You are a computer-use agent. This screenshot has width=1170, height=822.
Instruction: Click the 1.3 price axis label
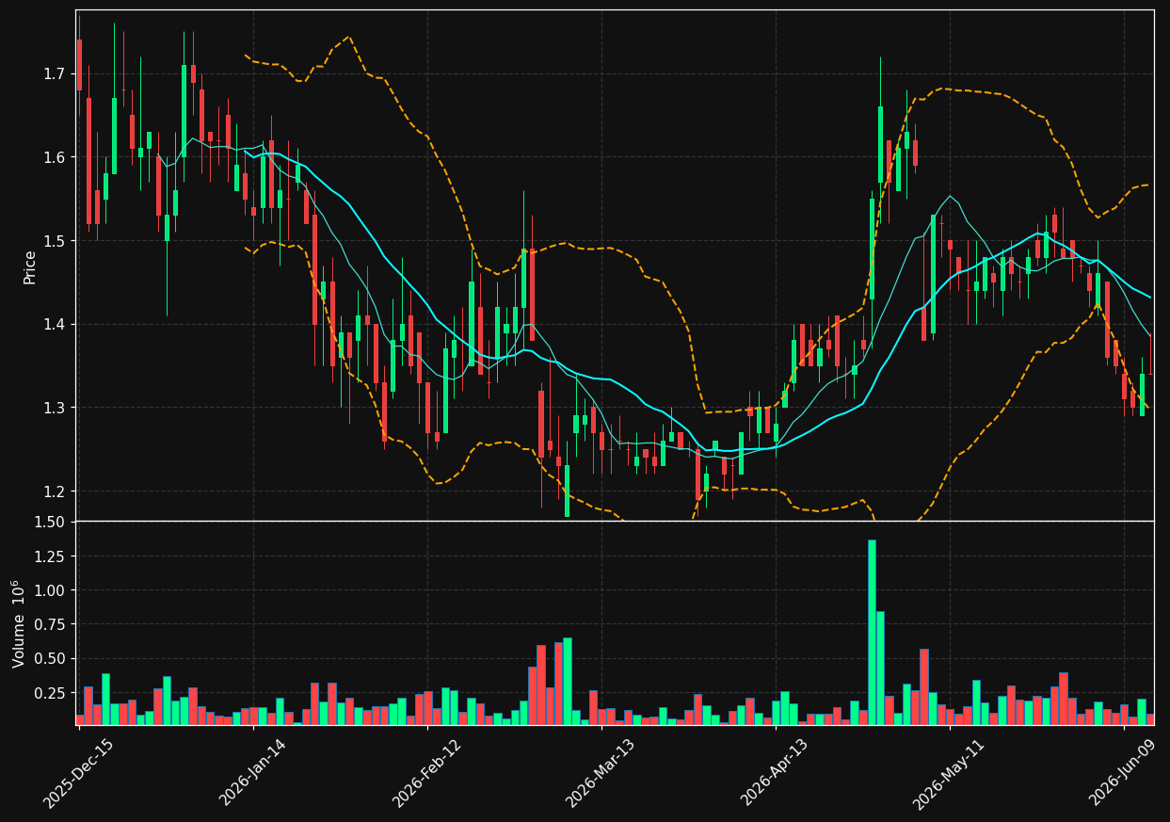coord(56,408)
